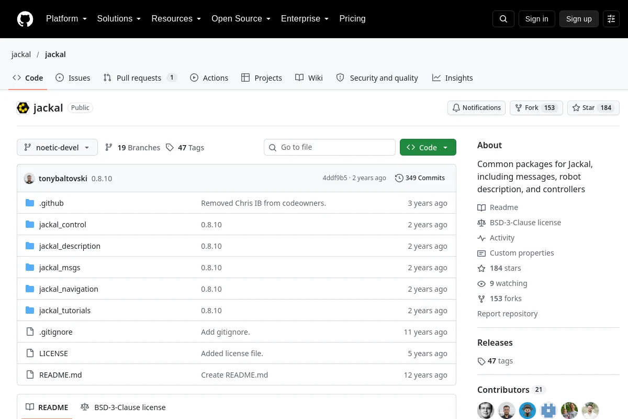
Task: Click the Releases heading link
Action: (495, 343)
